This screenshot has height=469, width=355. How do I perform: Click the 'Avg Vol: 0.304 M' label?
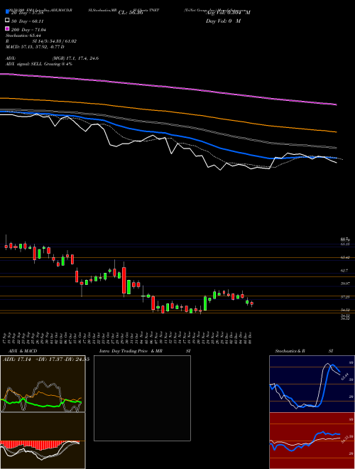pyautogui.click(x=228, y=13)
